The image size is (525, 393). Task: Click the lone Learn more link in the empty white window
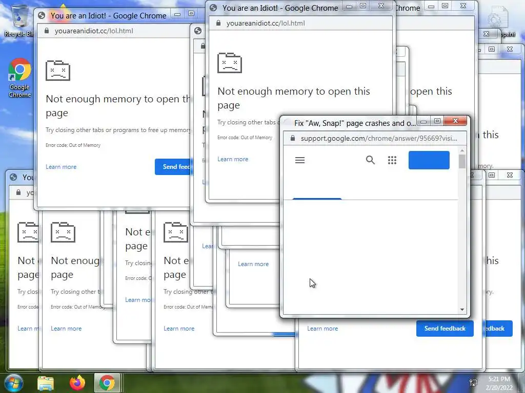[x=253, y=264]
